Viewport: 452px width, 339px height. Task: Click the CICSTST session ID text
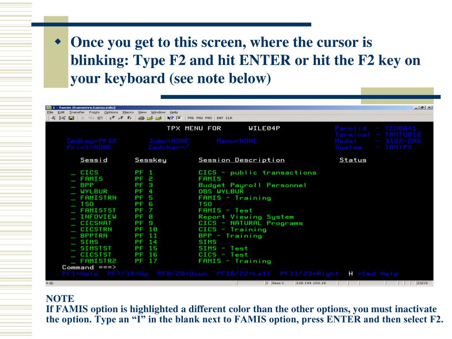tap(96, 255)
